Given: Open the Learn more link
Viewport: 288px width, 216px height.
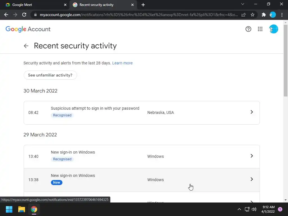Looking at the screenshot, I should [122, 63].
